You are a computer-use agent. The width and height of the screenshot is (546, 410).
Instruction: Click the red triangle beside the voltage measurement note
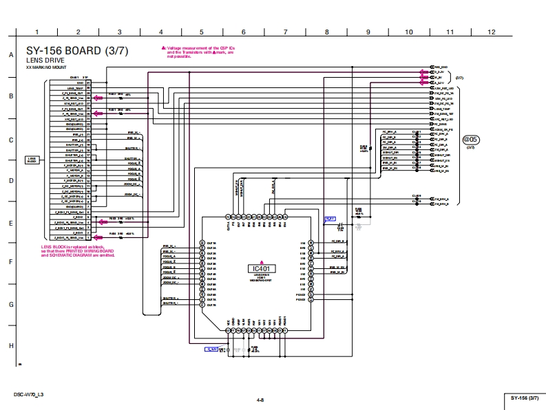click(164, 47)
